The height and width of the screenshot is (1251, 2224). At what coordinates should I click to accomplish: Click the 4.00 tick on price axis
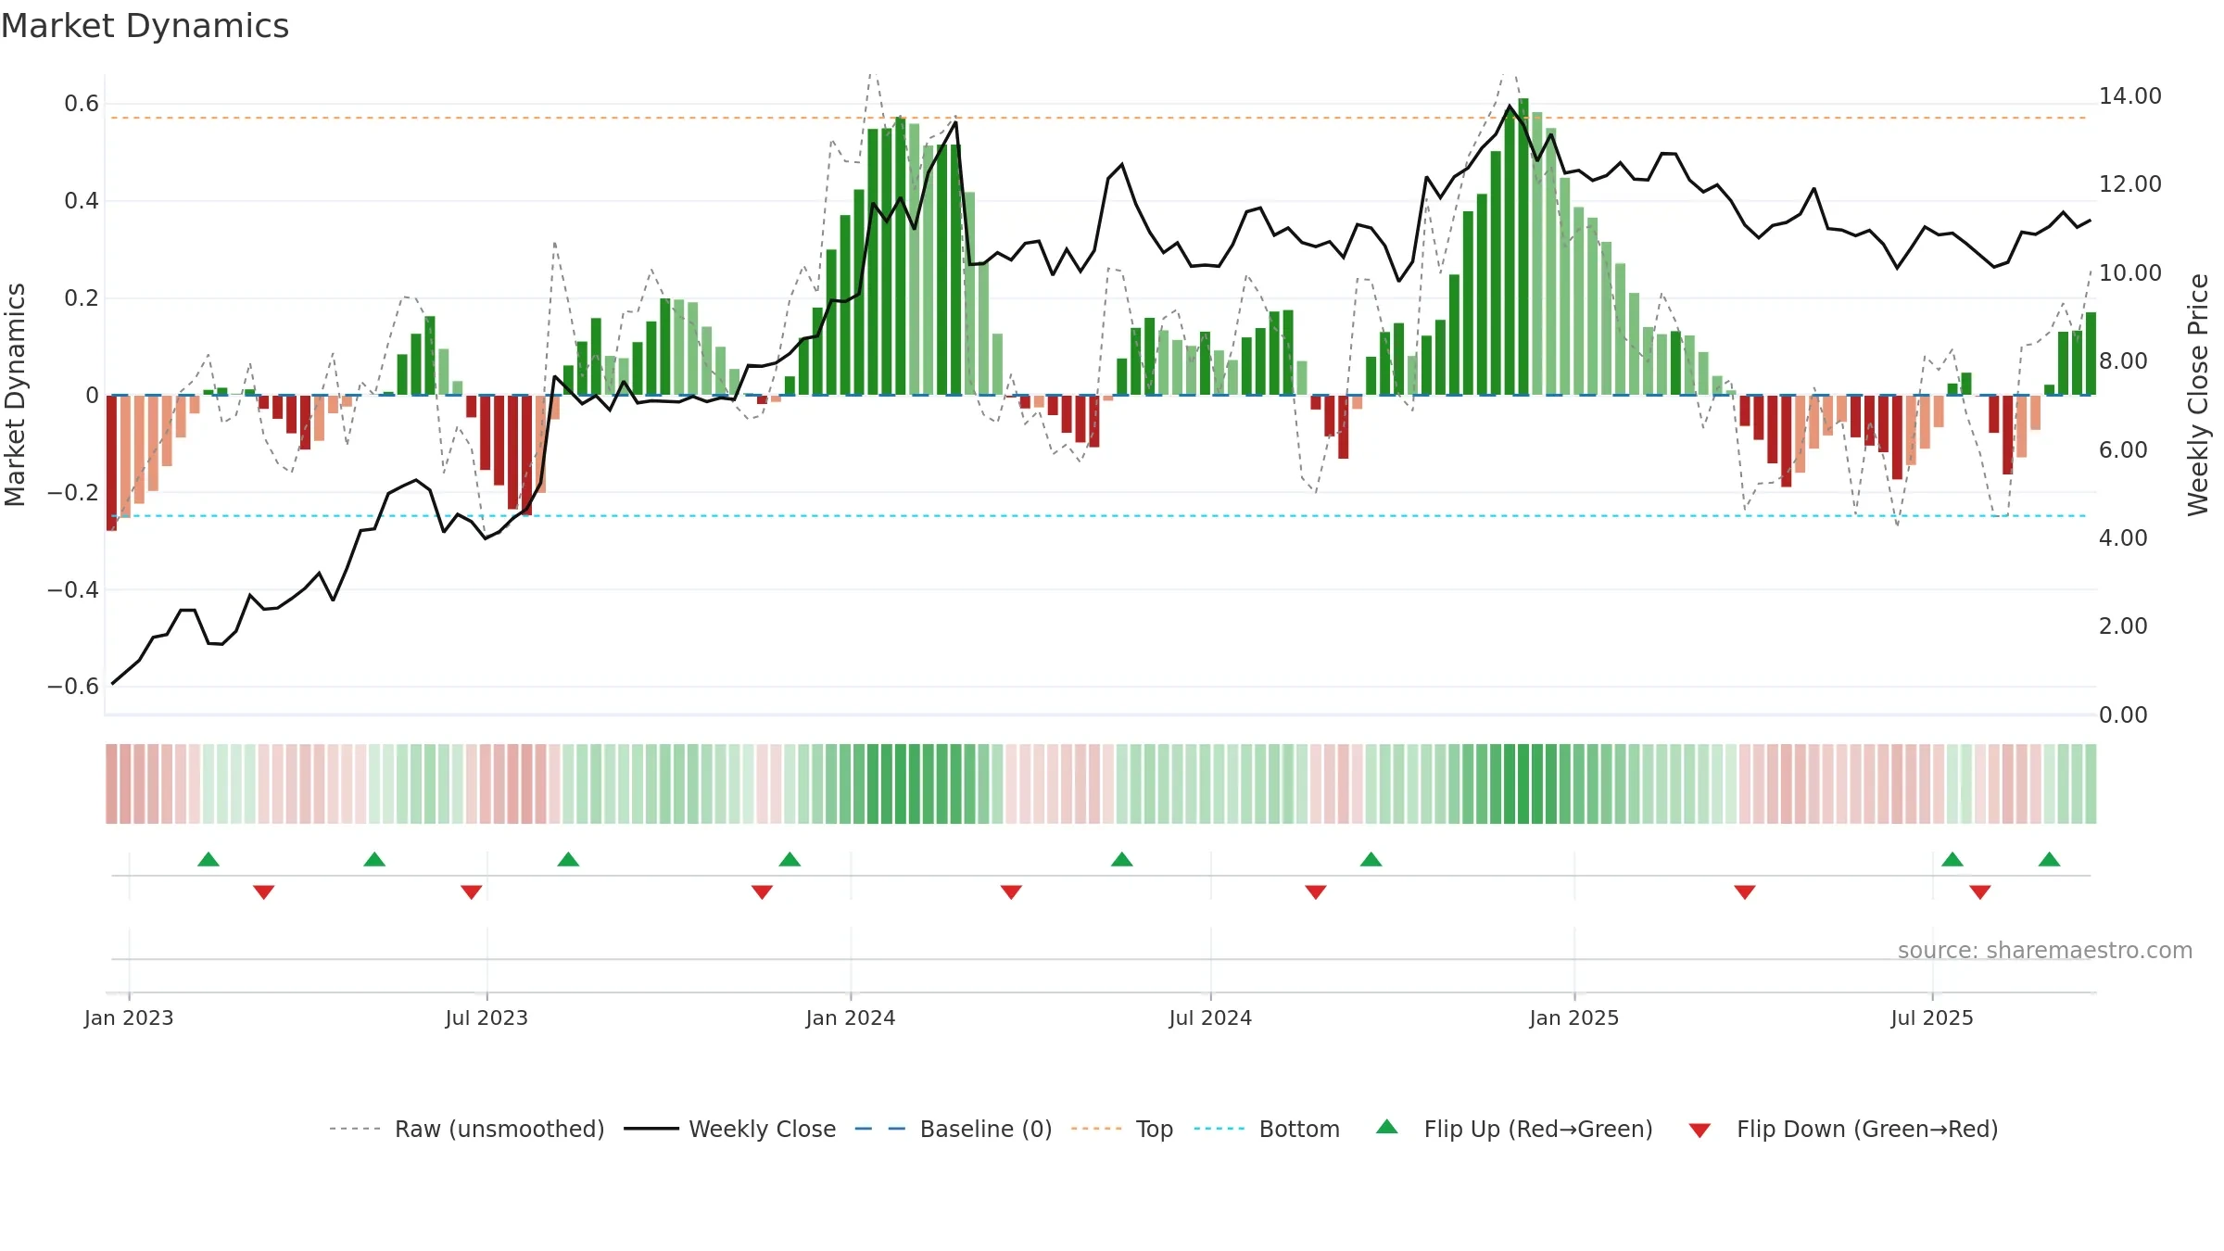(x=2123, y=538)
